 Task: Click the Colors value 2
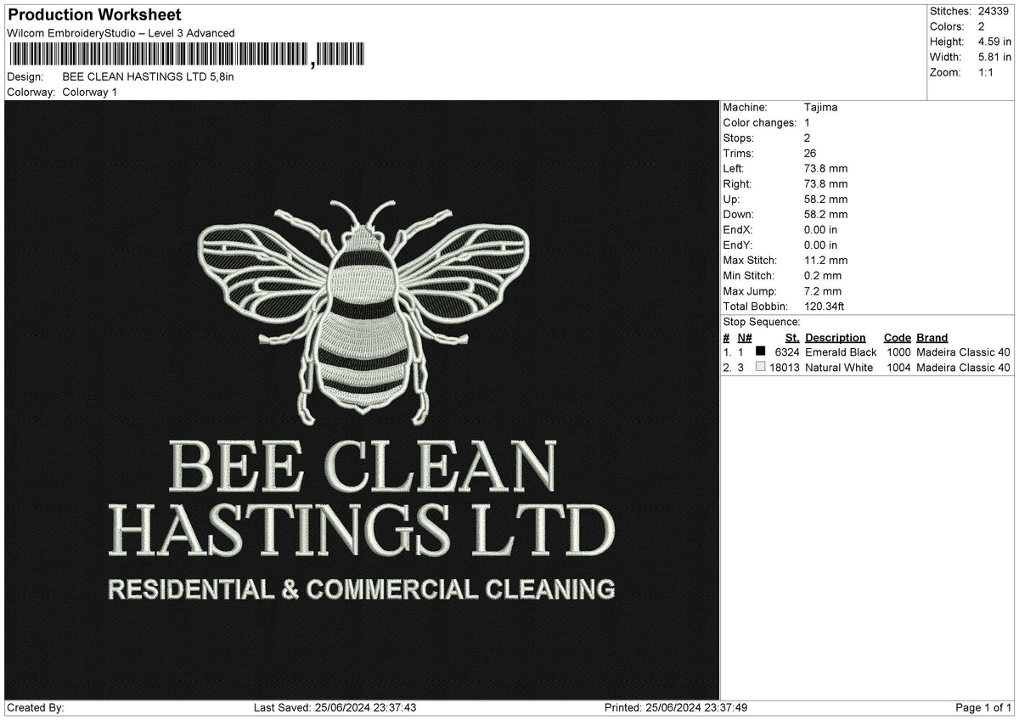981,26
